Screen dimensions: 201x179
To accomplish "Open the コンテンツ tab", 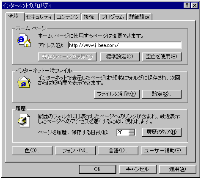I will (68, 17).
